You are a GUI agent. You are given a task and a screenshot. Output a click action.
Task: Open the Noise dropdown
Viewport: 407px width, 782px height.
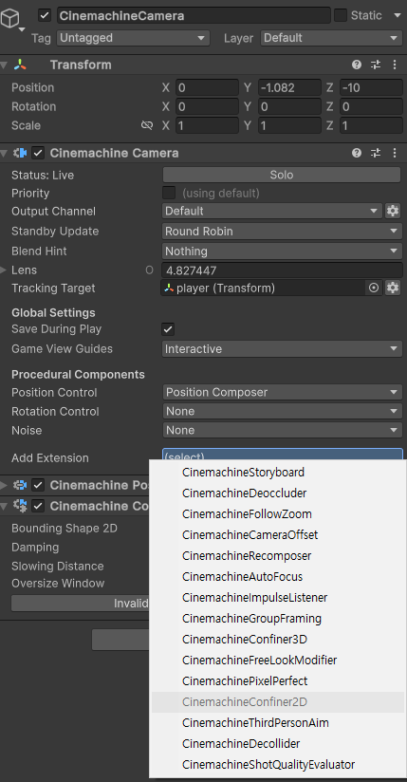click(282, 431)
